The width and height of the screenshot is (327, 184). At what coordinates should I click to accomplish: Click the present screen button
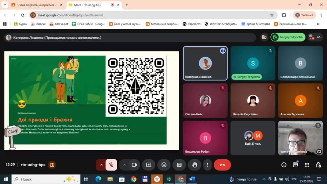click(x=149, y=165)
